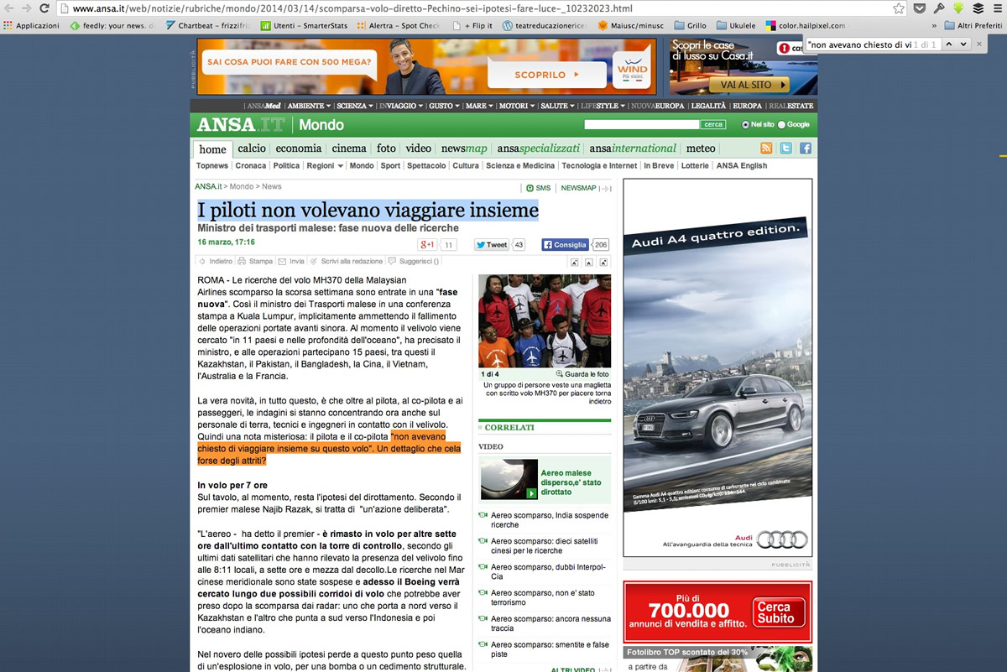Image resolution: width=1007 pixels, height=672 pixels.
Task: Click Indietro under the article date
Action: tap(216, 262)
